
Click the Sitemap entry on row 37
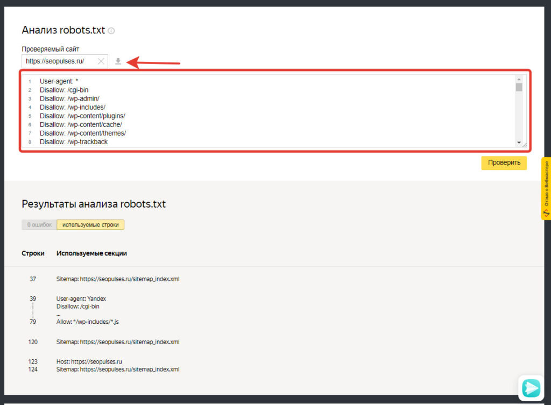[x=118, y=279]
